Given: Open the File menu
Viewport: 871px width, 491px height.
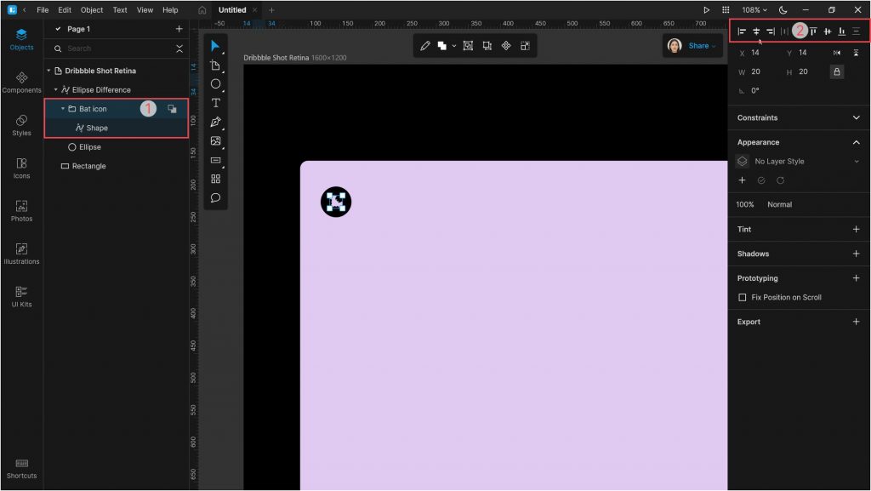Looking at the screenshot, I should (43, 10).
